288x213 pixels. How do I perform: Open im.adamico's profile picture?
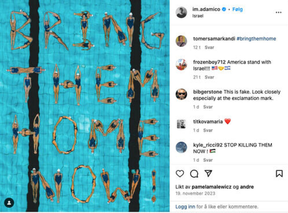click(181, 12)
